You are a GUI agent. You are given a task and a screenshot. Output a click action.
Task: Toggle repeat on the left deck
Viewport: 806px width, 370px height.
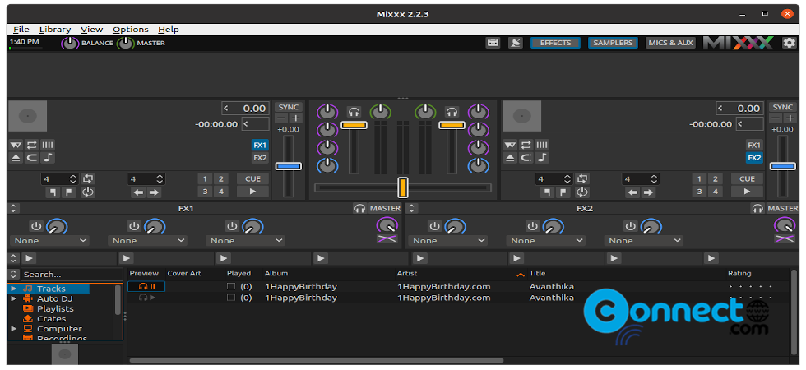32,145
